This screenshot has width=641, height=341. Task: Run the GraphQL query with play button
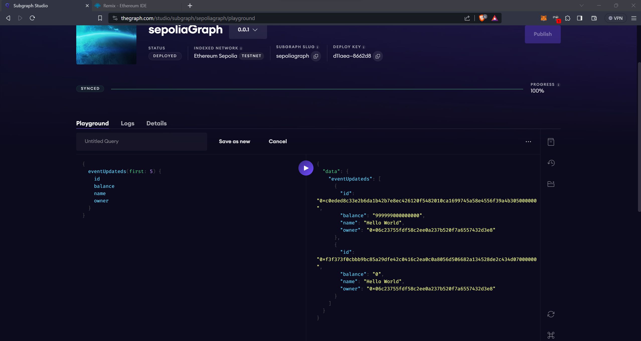click(x=306, y=168)
